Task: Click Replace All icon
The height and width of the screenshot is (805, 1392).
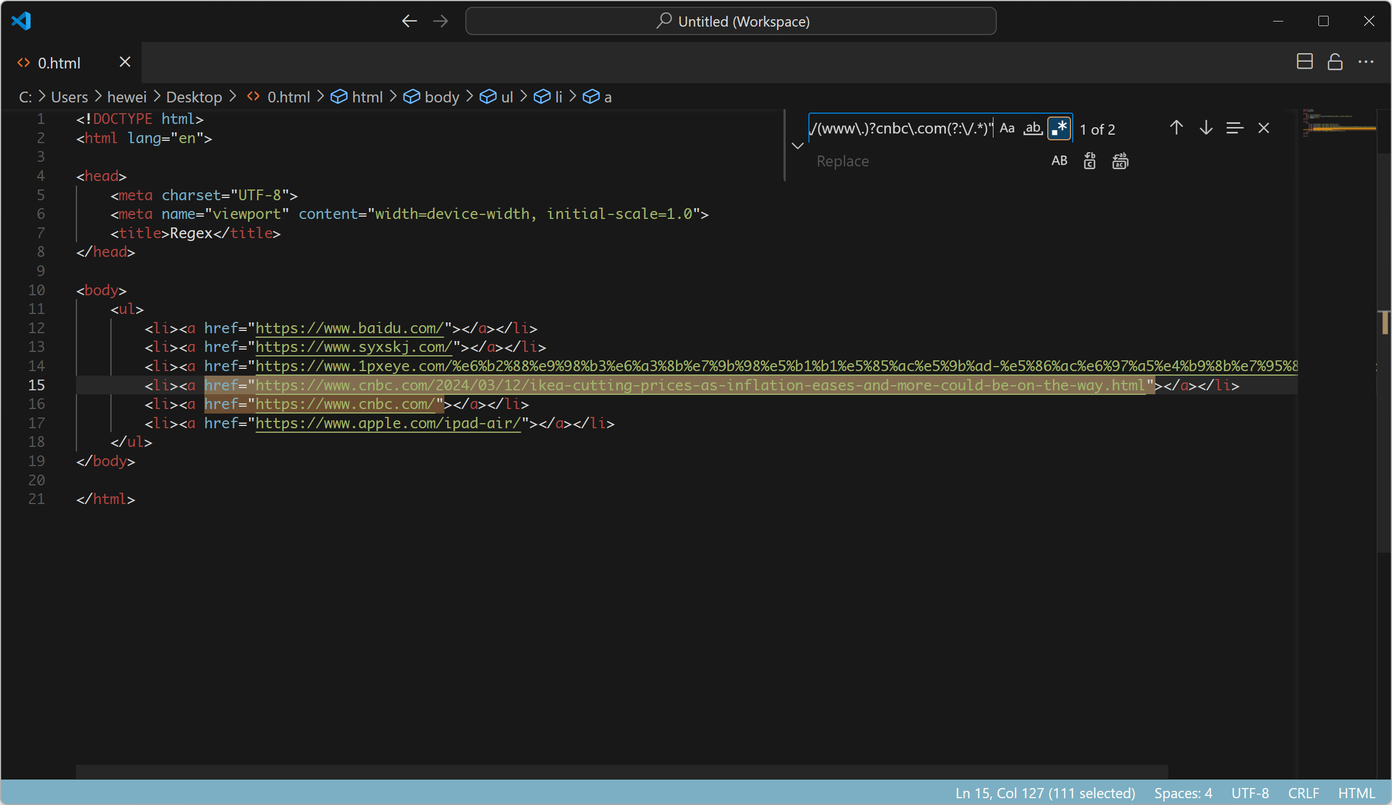Action: (1120, 161)
